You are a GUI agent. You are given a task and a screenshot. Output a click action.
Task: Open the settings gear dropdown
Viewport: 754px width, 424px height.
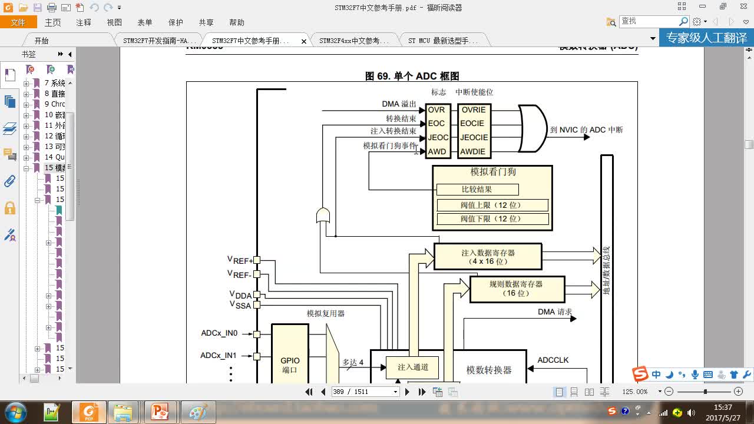click(x=700, y=21)
